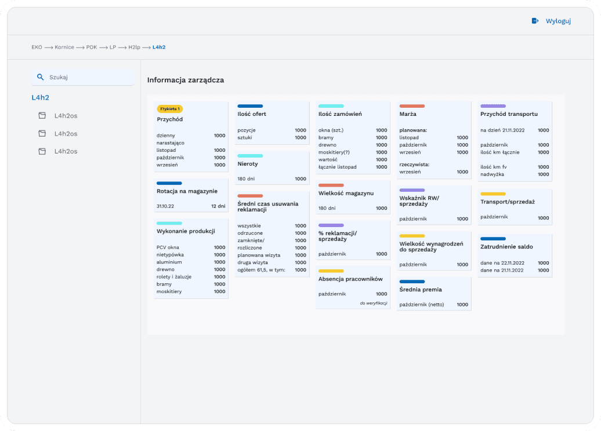Select the Wielkość magazynu card title
This screenshot has width=601, height=431.
[x=346, y=193]
